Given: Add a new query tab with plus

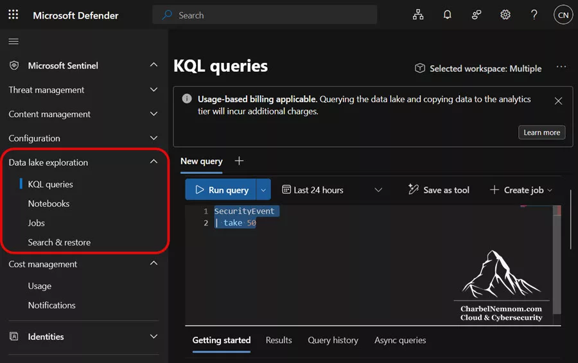Looking at the screenshot, I should pos(239,161).
